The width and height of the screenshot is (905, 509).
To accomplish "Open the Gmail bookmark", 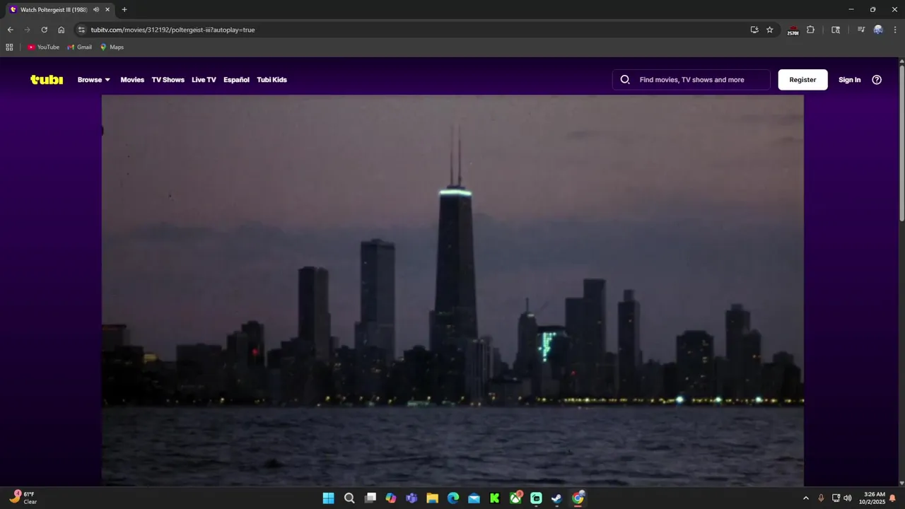I will point(80,47).
